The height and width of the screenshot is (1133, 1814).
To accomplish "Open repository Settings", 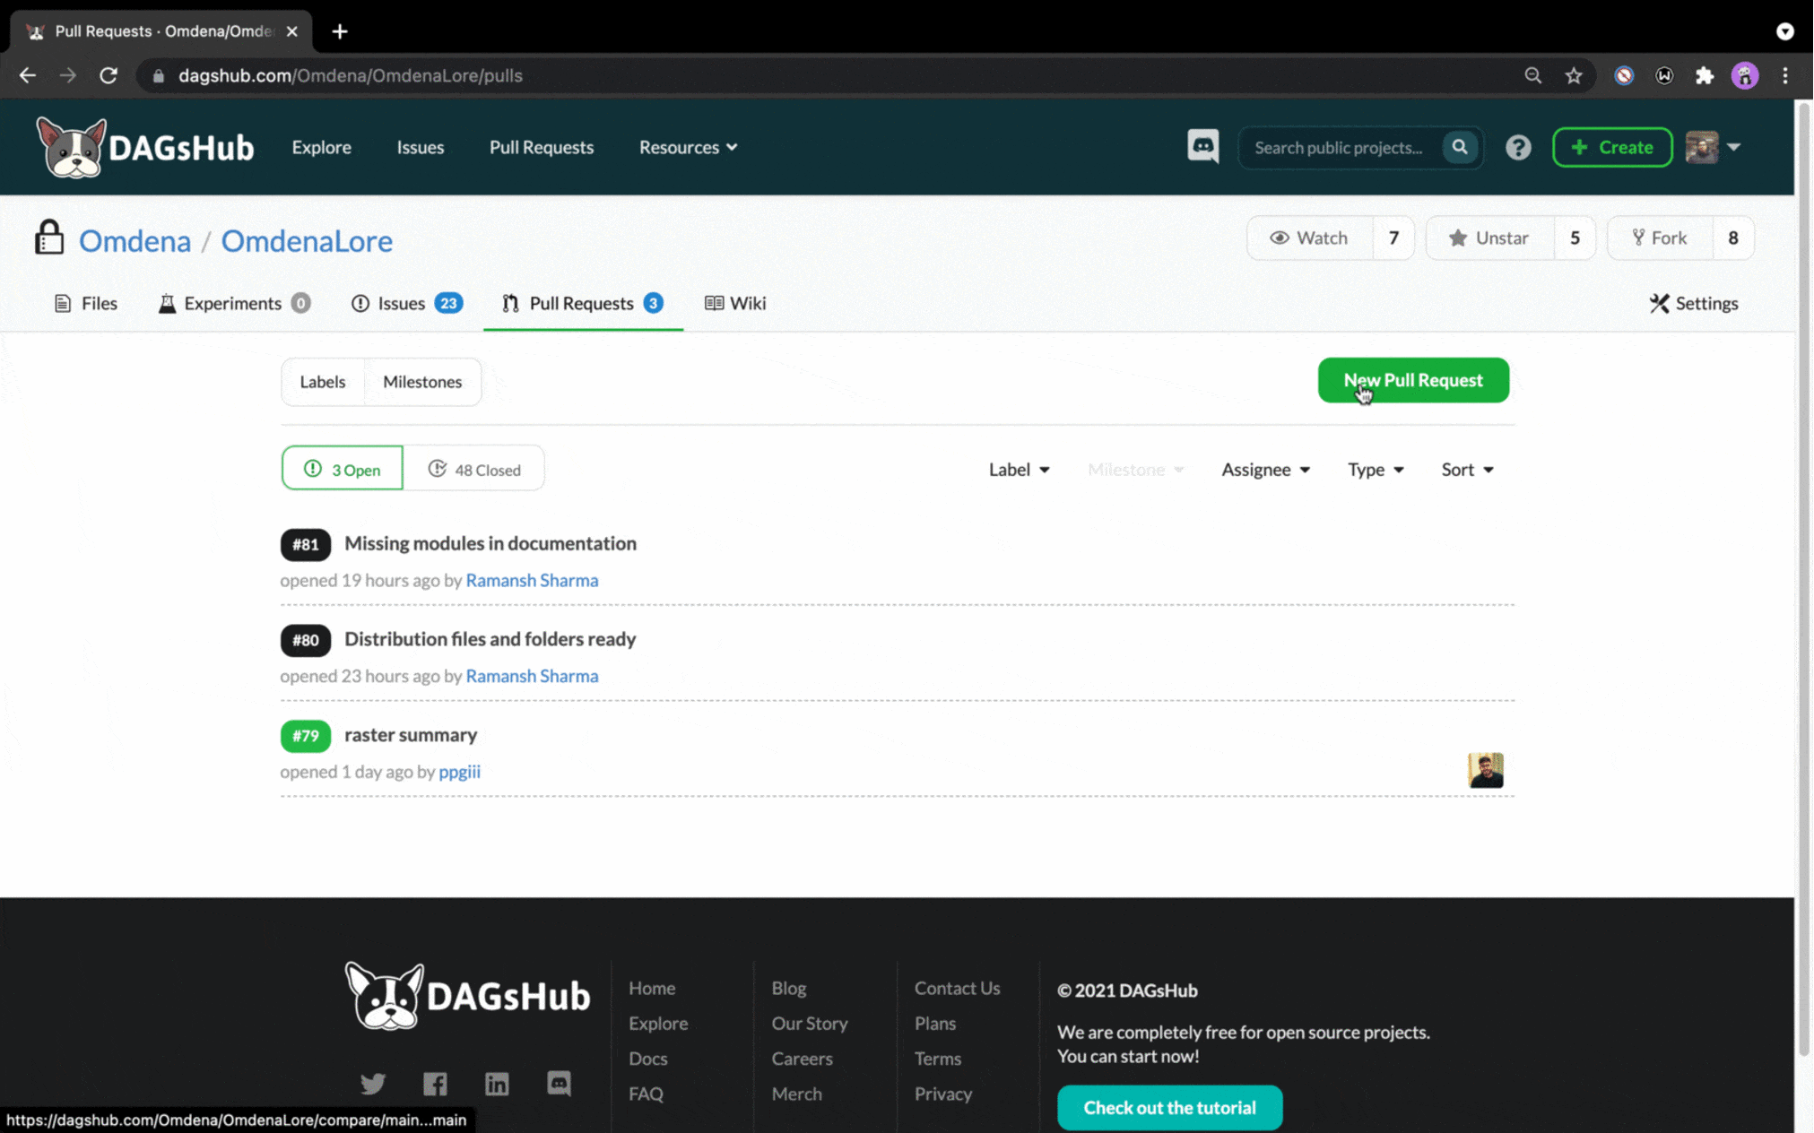I will 1693,303.
